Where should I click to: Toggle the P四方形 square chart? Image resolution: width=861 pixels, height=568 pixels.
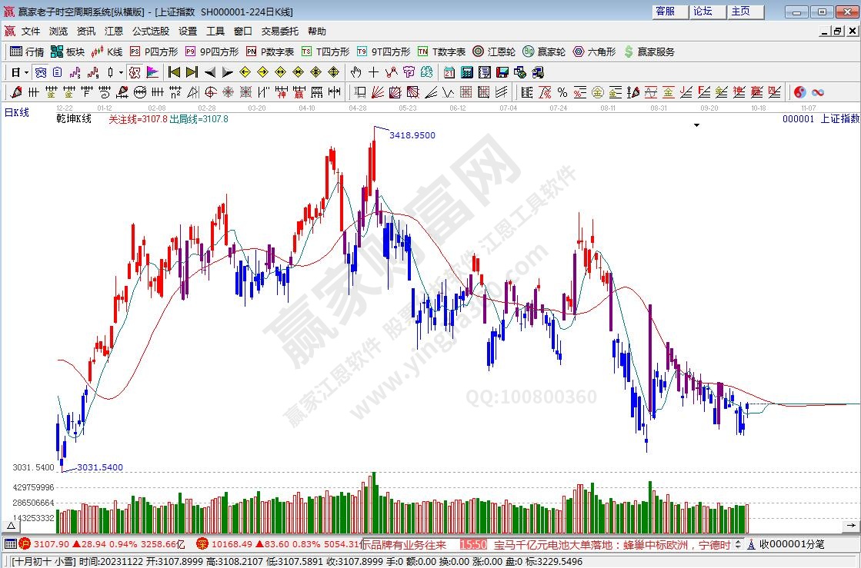(153, 51)
